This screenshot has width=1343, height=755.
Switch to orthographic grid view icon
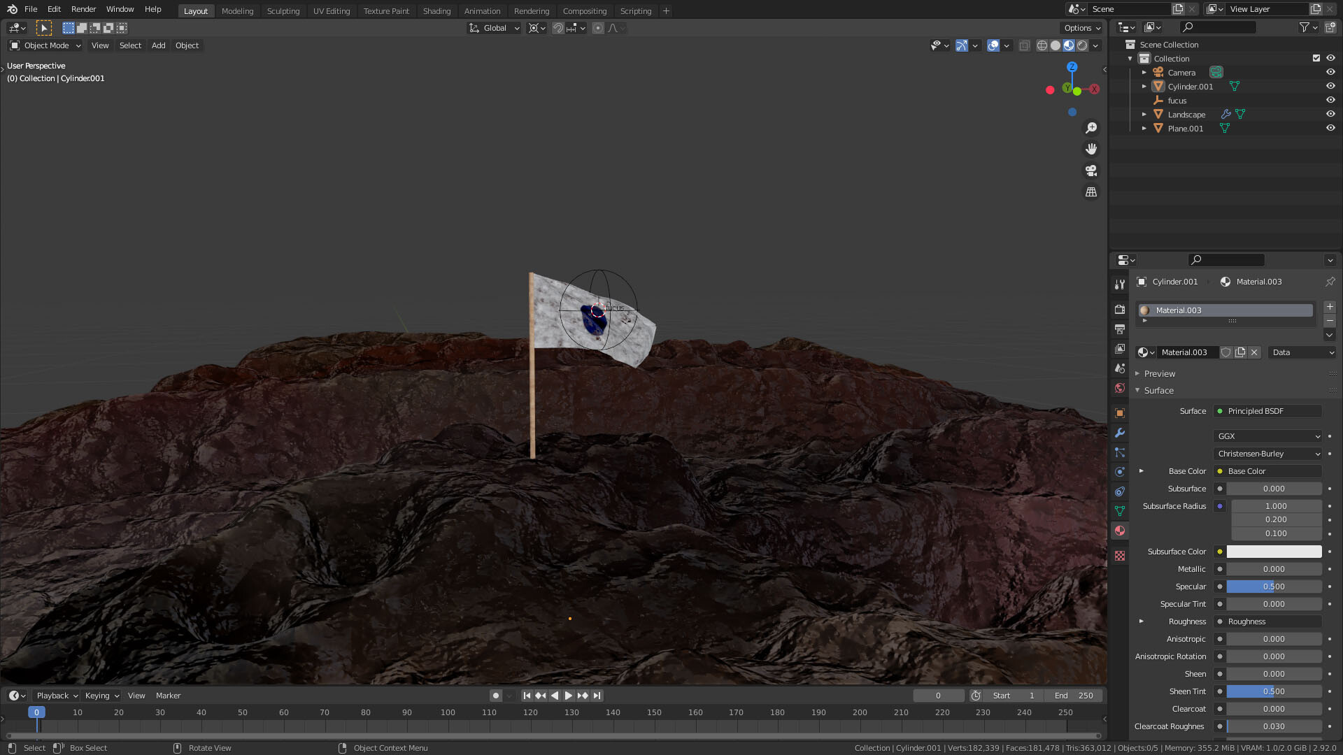[x=1091, y=192]
